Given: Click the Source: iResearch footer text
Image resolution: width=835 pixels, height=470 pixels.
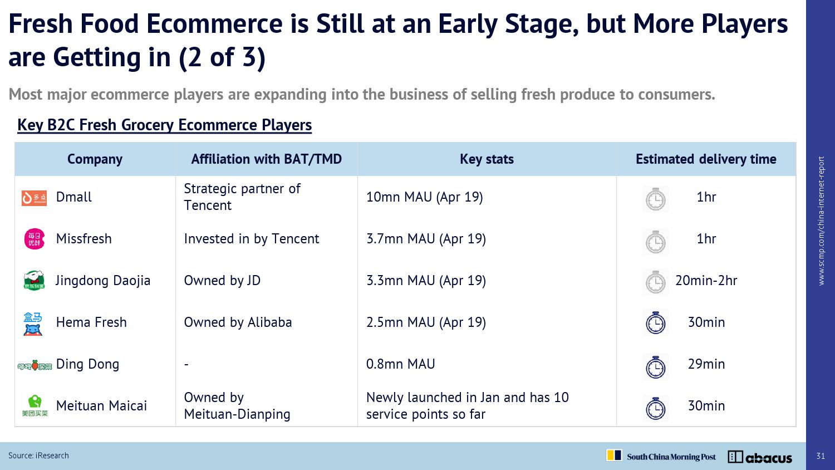Looking at the screenshot, I should 38,456.
